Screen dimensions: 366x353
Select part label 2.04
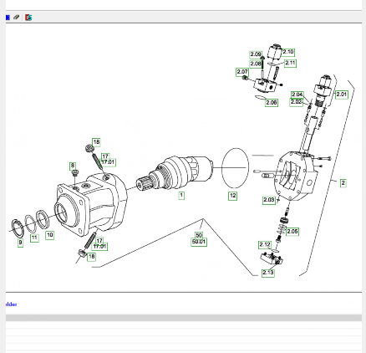click(x=297, y=95)
